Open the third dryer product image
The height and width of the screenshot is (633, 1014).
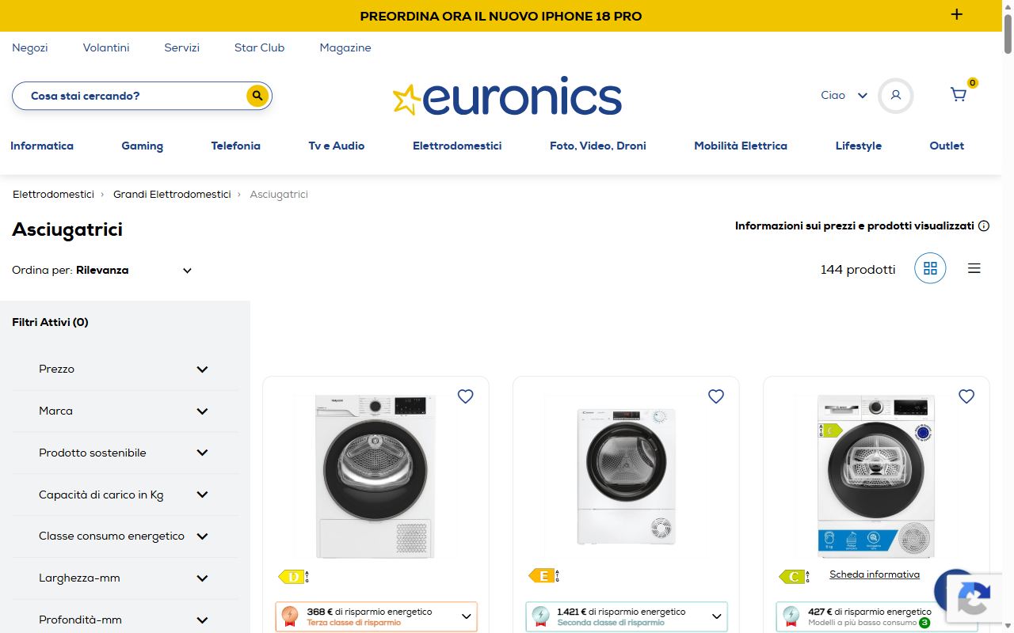875,476
